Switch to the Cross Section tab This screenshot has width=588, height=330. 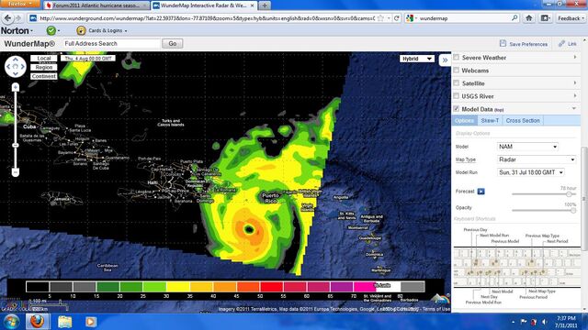point(523,120)
